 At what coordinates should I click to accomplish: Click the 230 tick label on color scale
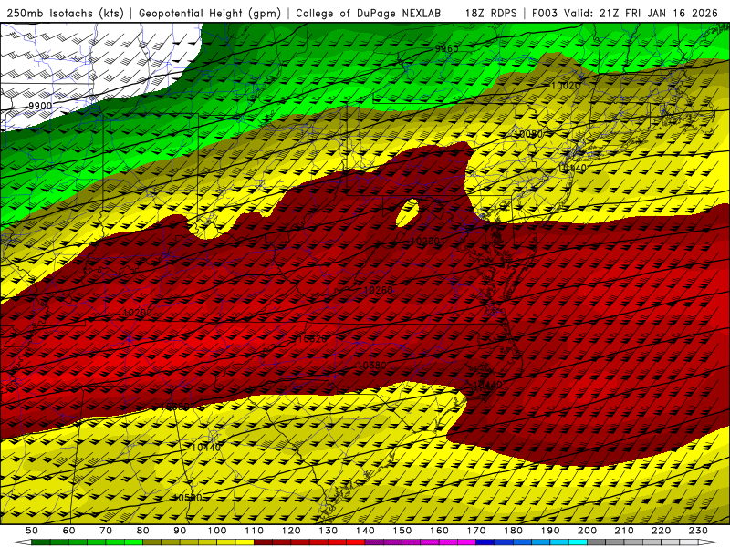[x=698, y=531]
